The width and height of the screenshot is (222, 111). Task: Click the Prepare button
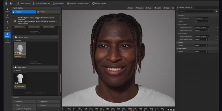click(x=24, y=102)
